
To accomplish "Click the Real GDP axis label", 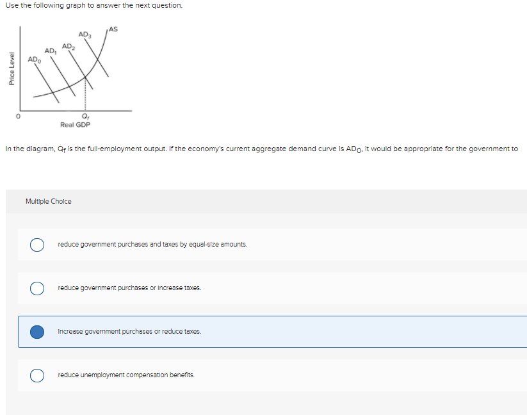I will [x=76, y=125].
